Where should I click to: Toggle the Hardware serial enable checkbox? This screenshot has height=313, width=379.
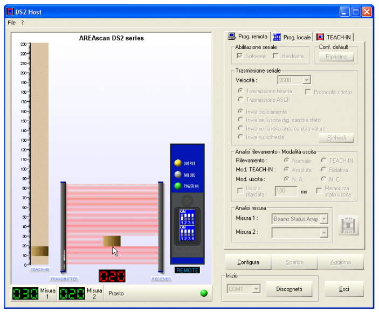tap(275, 56)
